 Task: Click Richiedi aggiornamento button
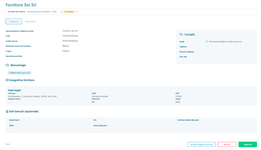(202, 144)
